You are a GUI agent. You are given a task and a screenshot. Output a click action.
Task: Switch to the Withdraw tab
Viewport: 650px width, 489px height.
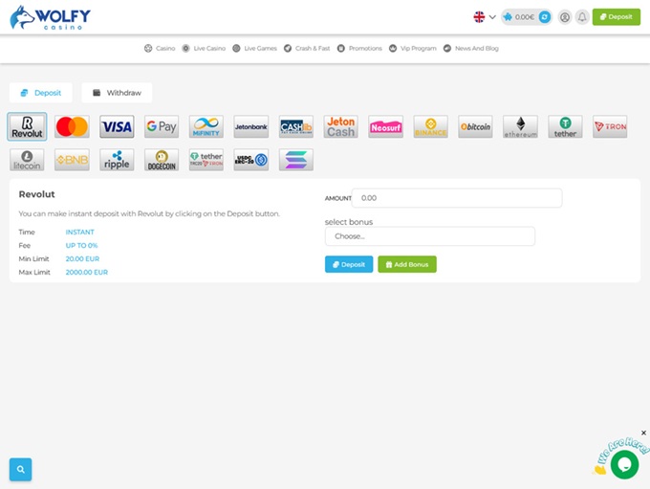click(x=117, y=93)
